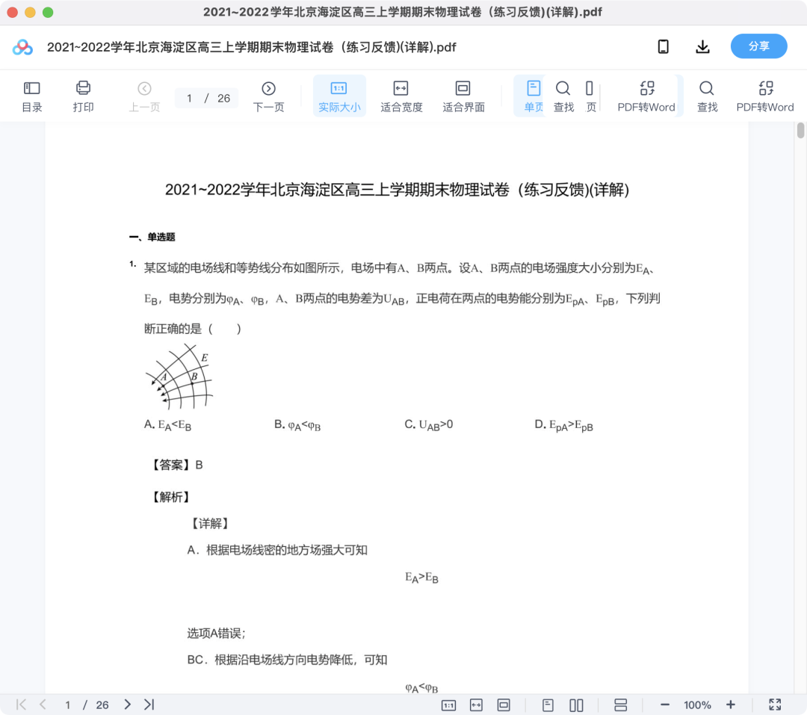Screen dimensions: 807x715
Task: Click the Baidu Netdisk cloud logo
Action: tap(22, 47)
